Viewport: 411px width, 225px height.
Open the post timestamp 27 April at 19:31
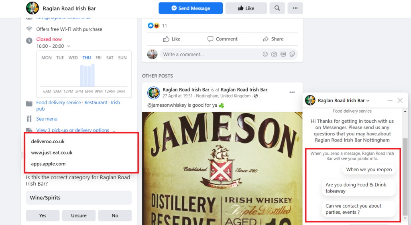[177, 96]
